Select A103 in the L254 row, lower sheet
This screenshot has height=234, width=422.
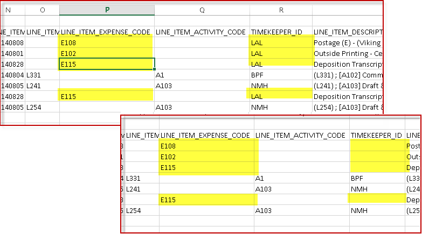(x=302, y=210)
